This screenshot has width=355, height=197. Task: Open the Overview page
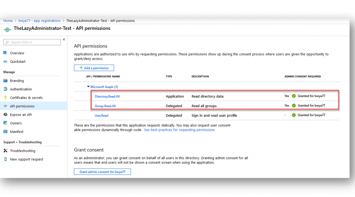click(x=17, y=53)
